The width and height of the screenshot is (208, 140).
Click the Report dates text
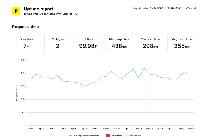tap(164, 8)
